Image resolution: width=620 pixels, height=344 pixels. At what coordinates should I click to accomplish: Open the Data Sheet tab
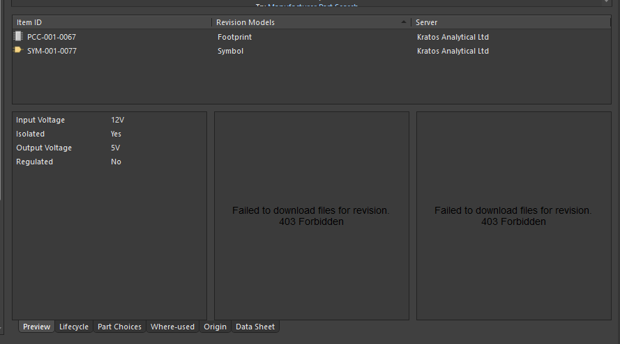pyautogui.click(x=255, y=327)
